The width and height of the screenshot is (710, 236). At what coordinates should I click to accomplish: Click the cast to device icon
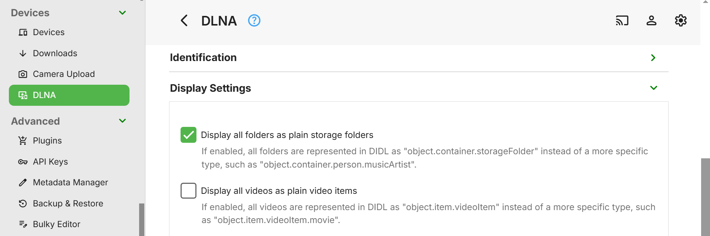tap(622, 21)
